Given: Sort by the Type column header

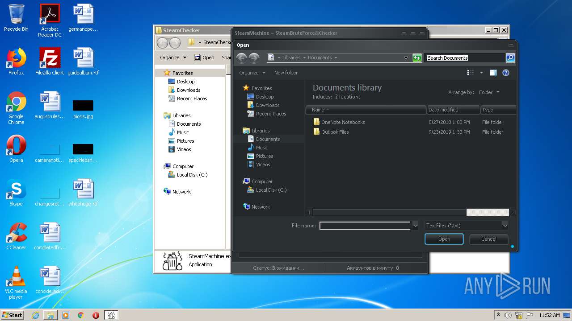Looking at the screenshot, I should tap(498, 110).
